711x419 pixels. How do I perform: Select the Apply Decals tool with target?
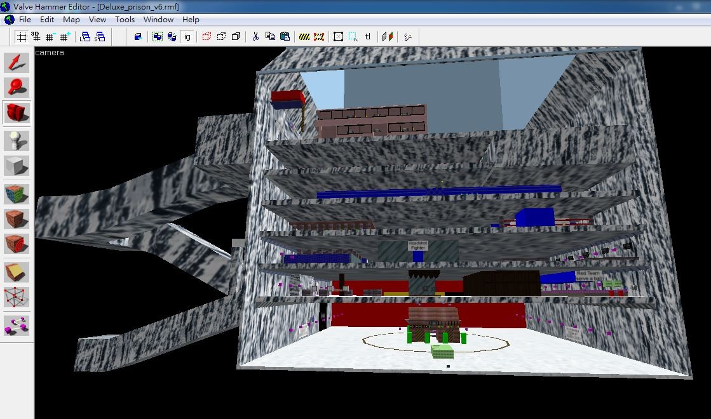tap(17, 244)
